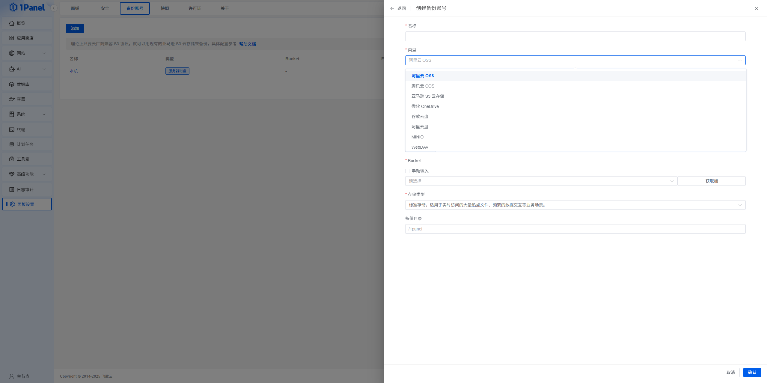Switch to the 安全 tab
The height and width of the screenshot is (383, 767).
tap(105, 8)
